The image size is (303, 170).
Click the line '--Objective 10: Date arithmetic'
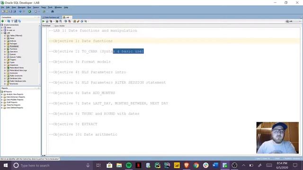[x=83, y=135]
